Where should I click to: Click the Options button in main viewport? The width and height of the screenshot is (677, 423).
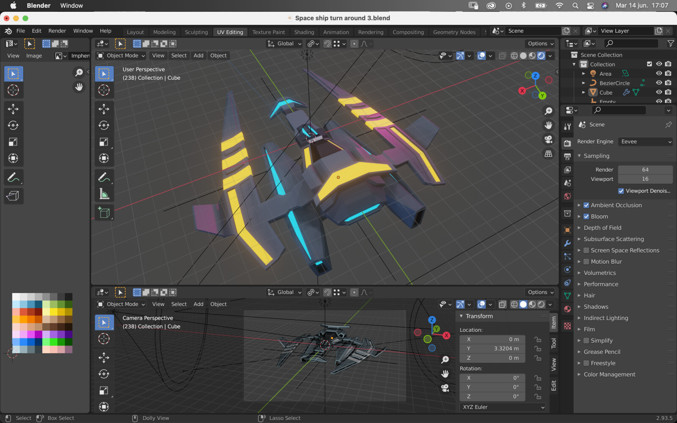click(x=540, y=44)
